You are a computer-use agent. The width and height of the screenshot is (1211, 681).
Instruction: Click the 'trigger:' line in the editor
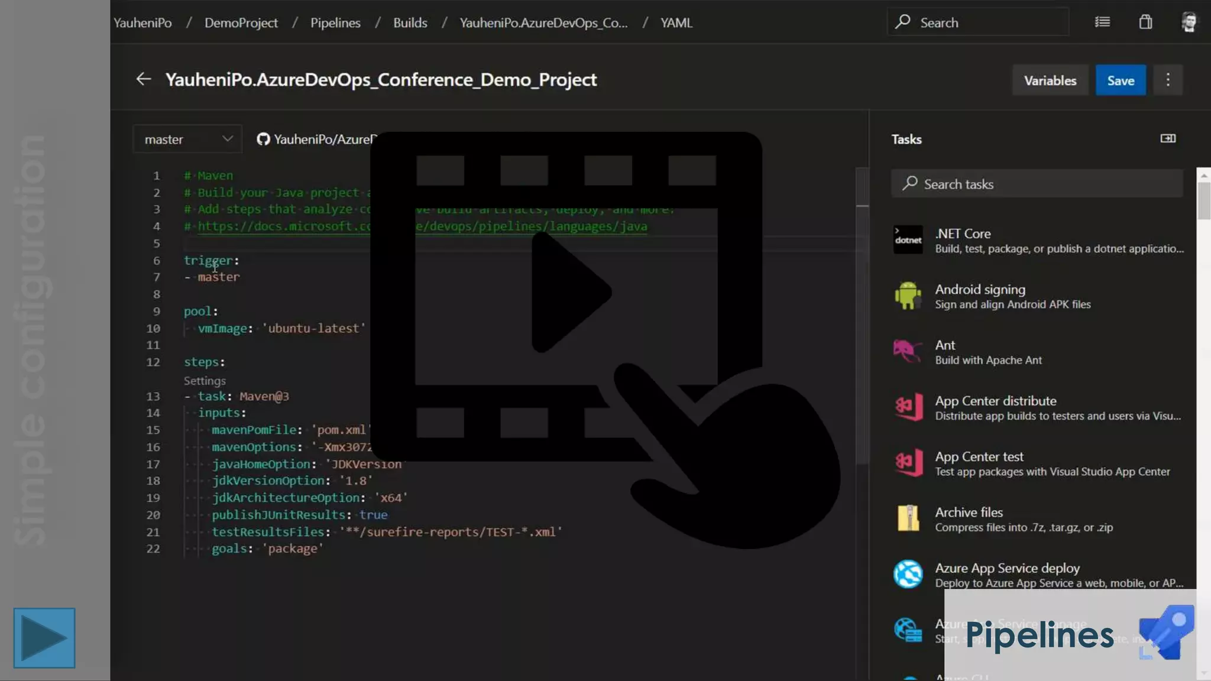[211, 260]
